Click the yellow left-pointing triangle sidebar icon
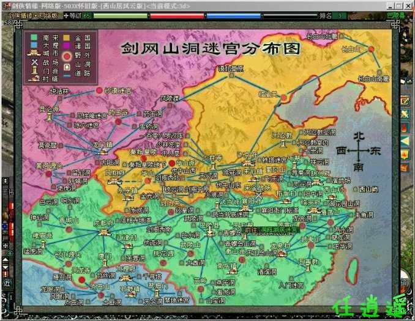 click(405, 141)
